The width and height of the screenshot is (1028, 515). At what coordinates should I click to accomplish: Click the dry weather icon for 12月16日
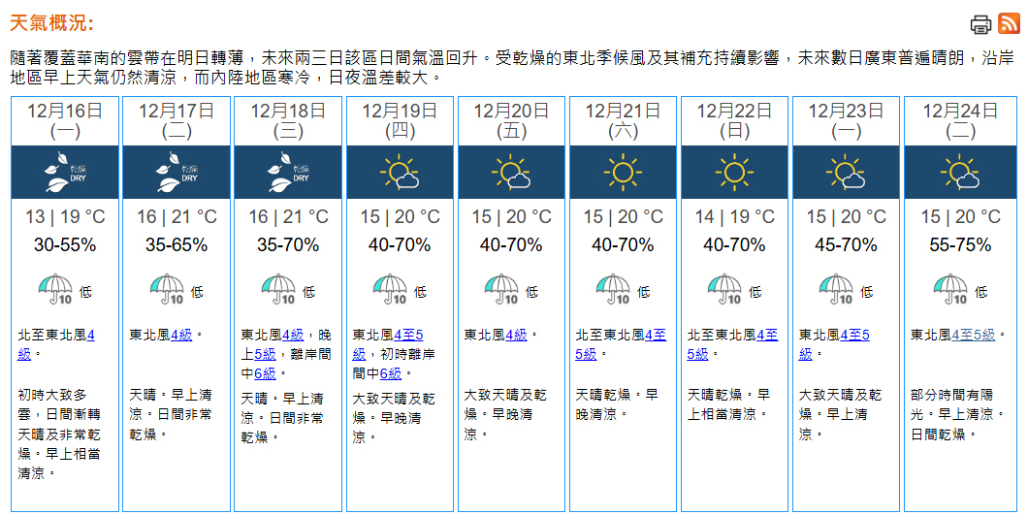coord(65,173)
